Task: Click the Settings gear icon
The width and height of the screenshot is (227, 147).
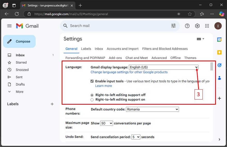Action: point(197,26)
